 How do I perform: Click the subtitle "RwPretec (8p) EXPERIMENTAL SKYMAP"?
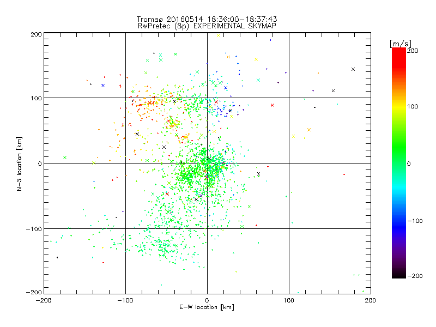coord(207,26)
